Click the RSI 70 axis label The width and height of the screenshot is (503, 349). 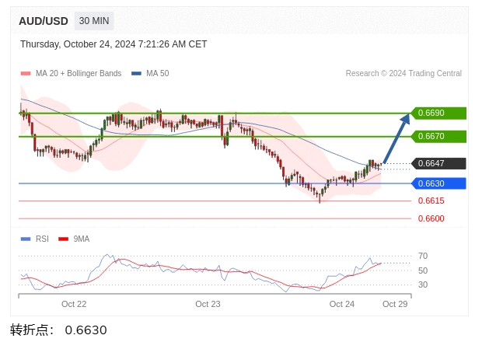423,256
